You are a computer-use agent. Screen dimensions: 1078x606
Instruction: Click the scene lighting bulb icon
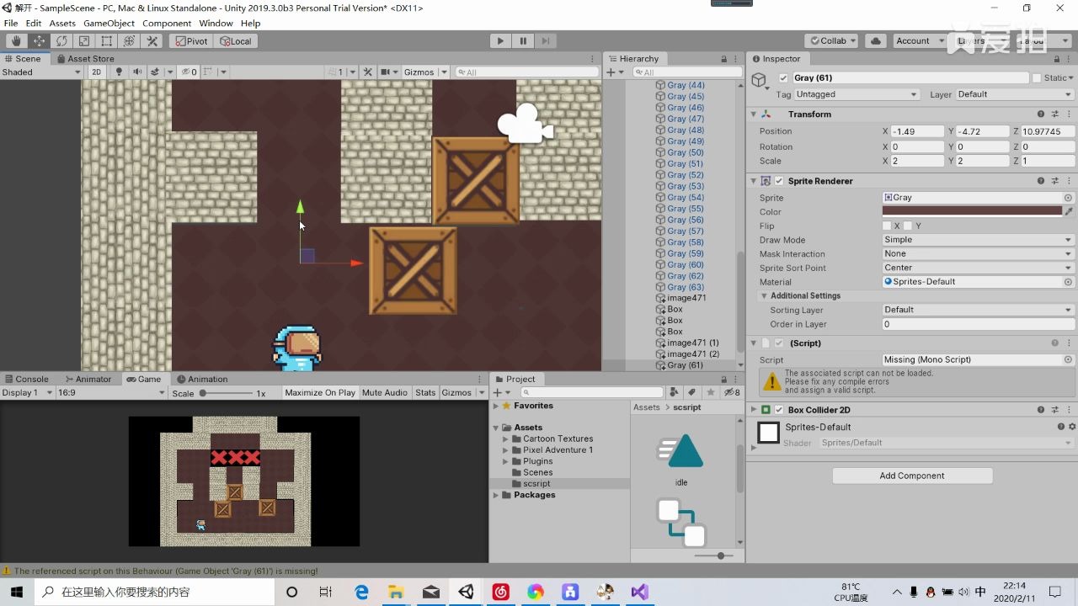(x=118, y=72)
